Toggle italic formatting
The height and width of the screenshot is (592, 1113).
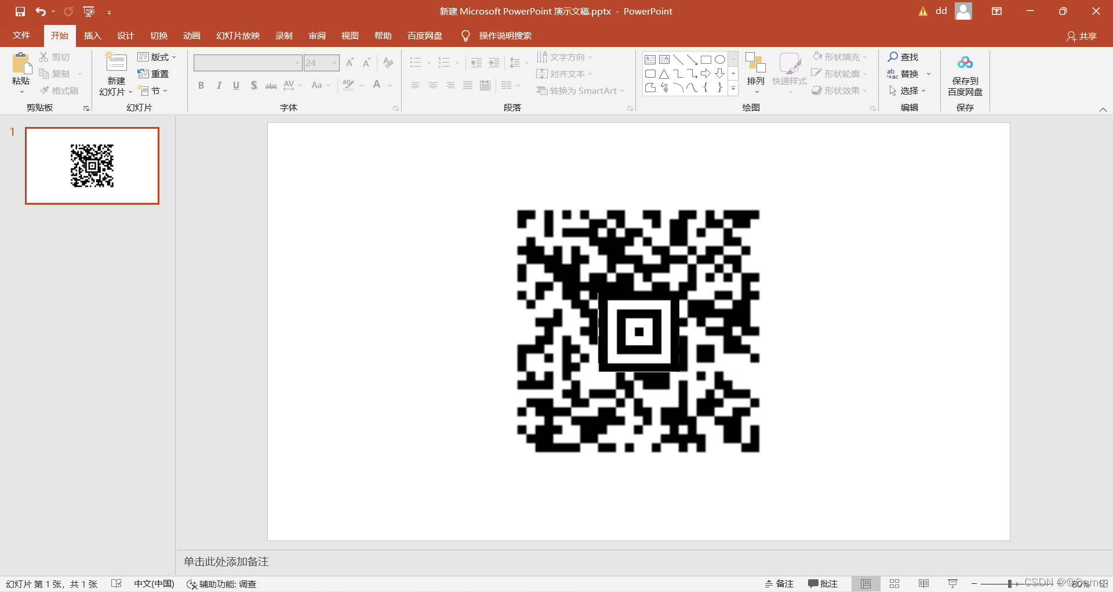(219, 85)
